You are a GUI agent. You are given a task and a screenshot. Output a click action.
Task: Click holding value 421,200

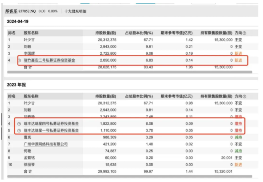110,144
